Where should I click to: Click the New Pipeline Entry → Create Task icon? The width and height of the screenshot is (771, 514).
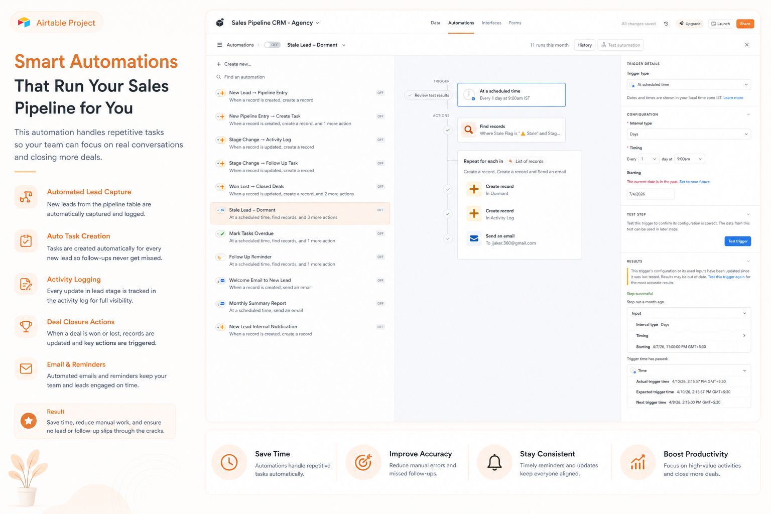pyautogui.click(x=221, y=116)
